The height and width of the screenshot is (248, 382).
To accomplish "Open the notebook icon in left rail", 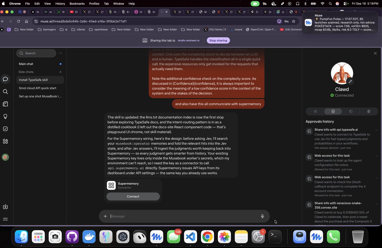I will click(5, 104).
